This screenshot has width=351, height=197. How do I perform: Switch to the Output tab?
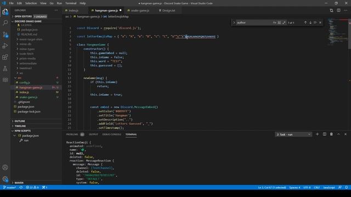(93, 135)
